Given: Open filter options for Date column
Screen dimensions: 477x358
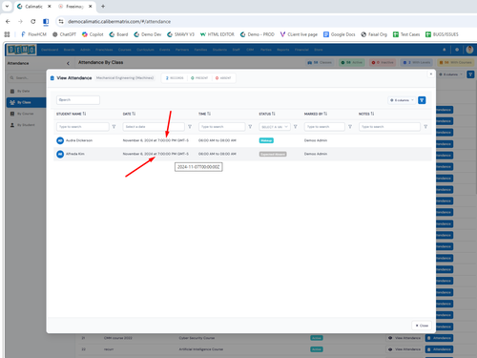Looking at the screenshot, I should (x=190, y=127).
